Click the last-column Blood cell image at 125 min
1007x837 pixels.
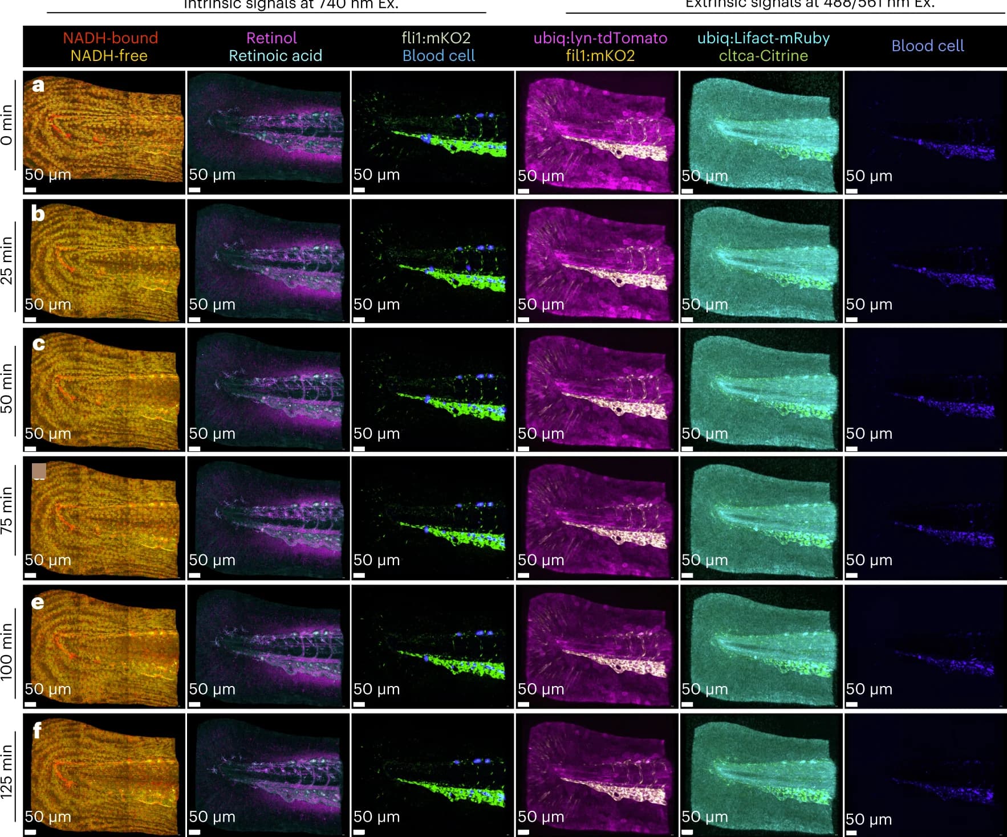pyautogui.click(x=925, y=775)
